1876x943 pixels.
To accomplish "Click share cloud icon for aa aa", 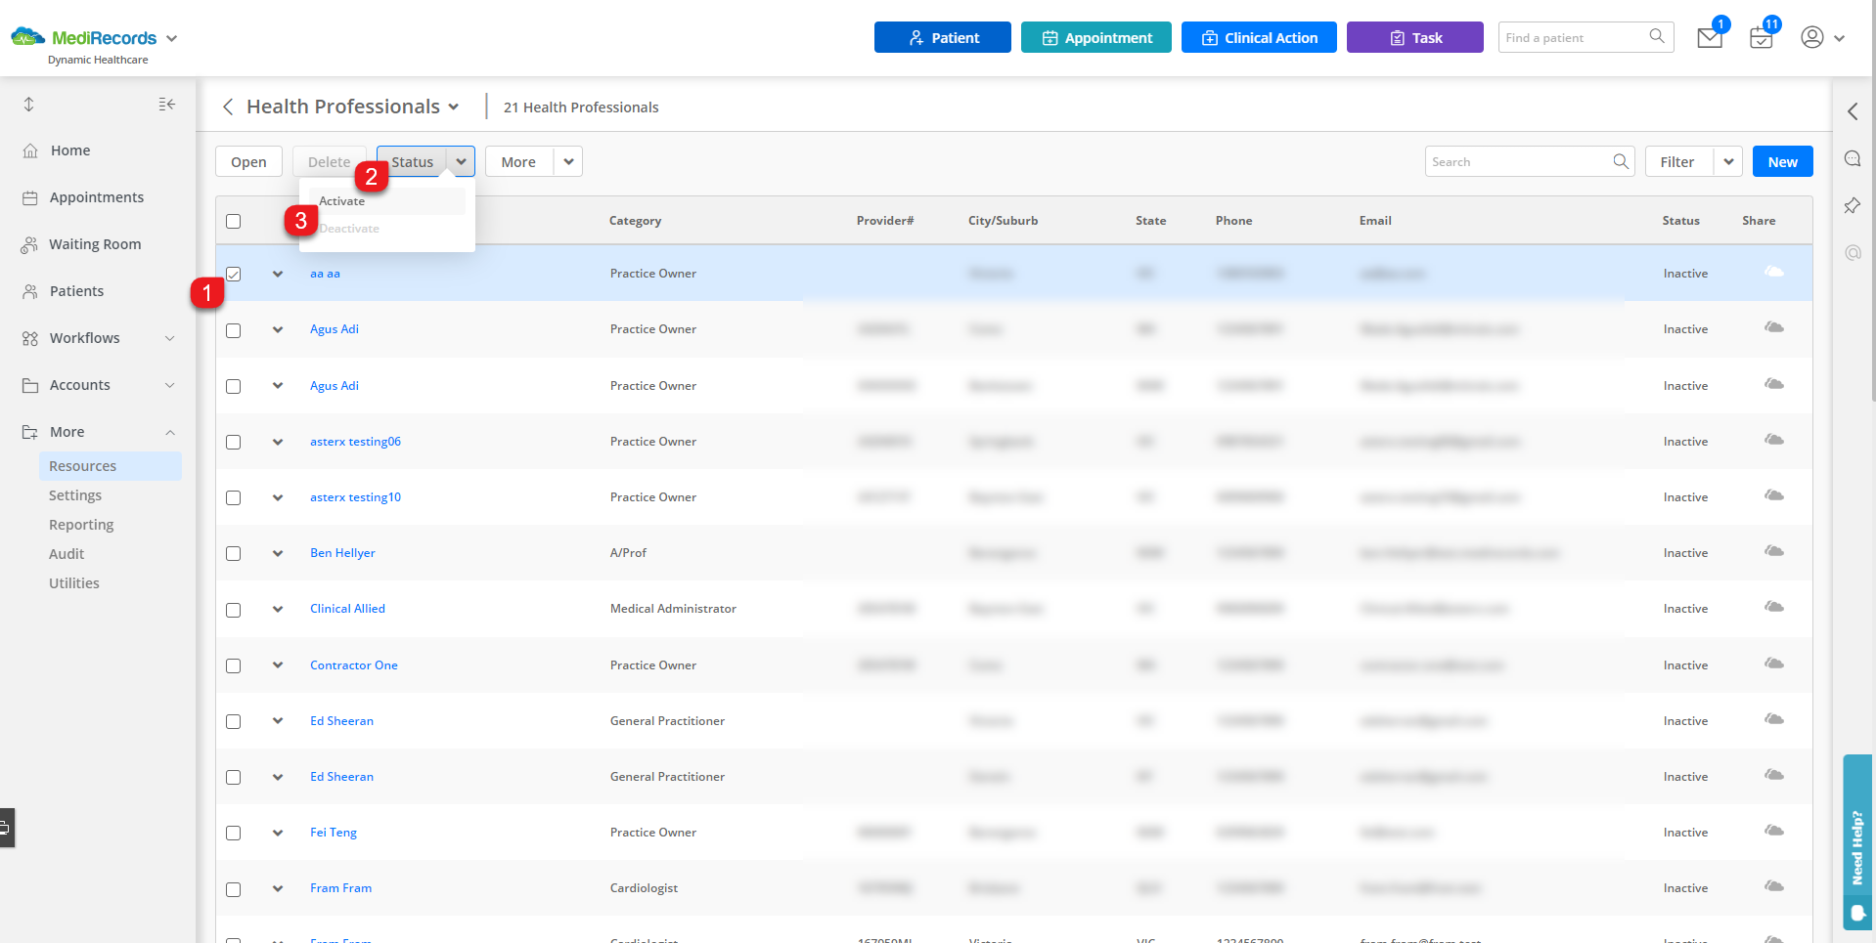I will tap(1773, 272).
